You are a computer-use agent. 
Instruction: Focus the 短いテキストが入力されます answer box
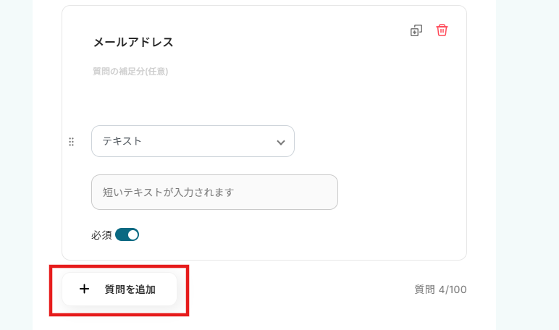coord(214,192)
